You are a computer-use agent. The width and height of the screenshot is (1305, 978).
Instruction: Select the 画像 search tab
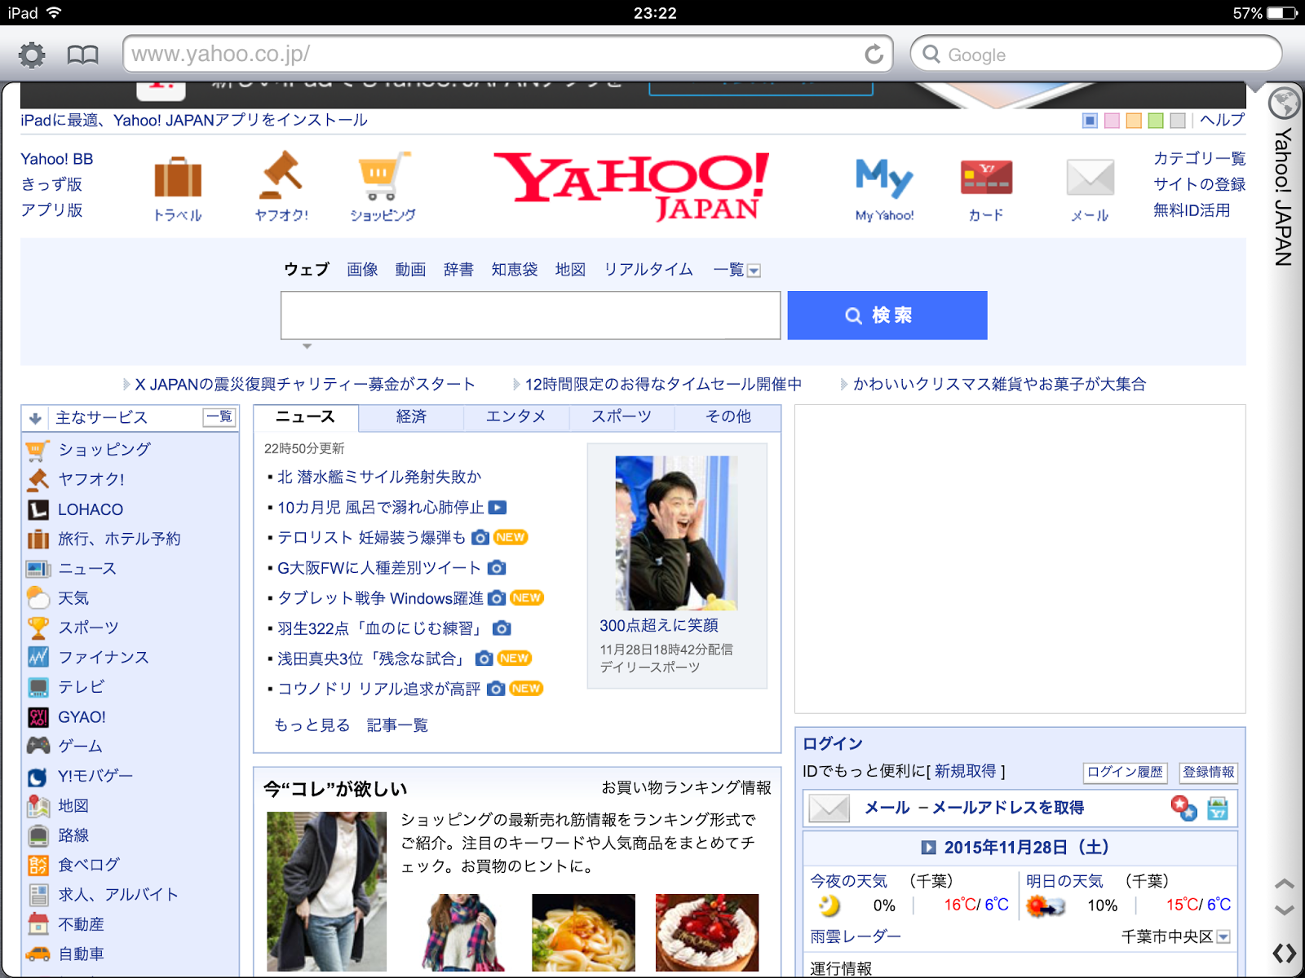(362, 270)
